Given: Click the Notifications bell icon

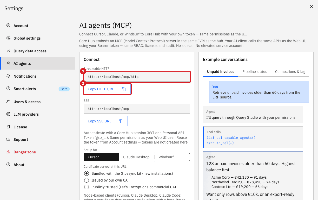Looking at the screenshot, I should 8,76.
